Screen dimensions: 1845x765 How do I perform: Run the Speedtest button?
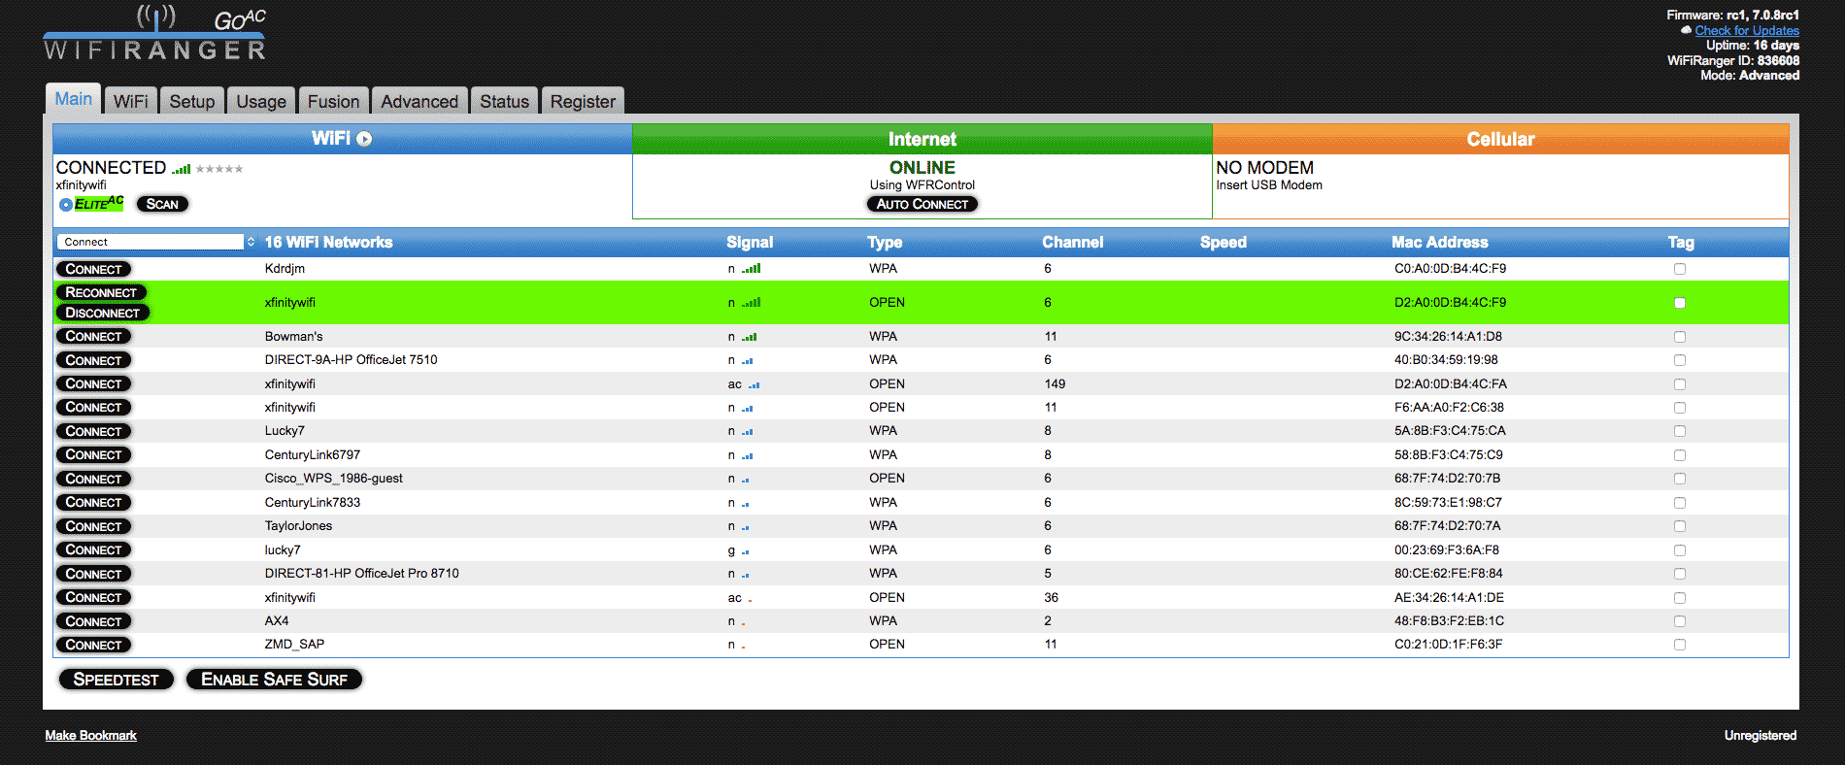pos(116,680)
